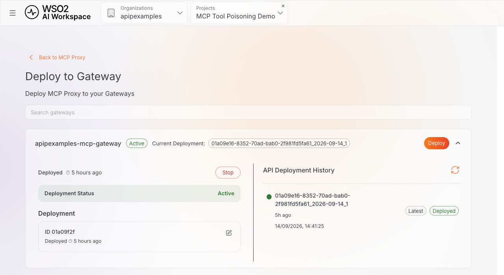Select the history entry deployment name

pos(313,200)
